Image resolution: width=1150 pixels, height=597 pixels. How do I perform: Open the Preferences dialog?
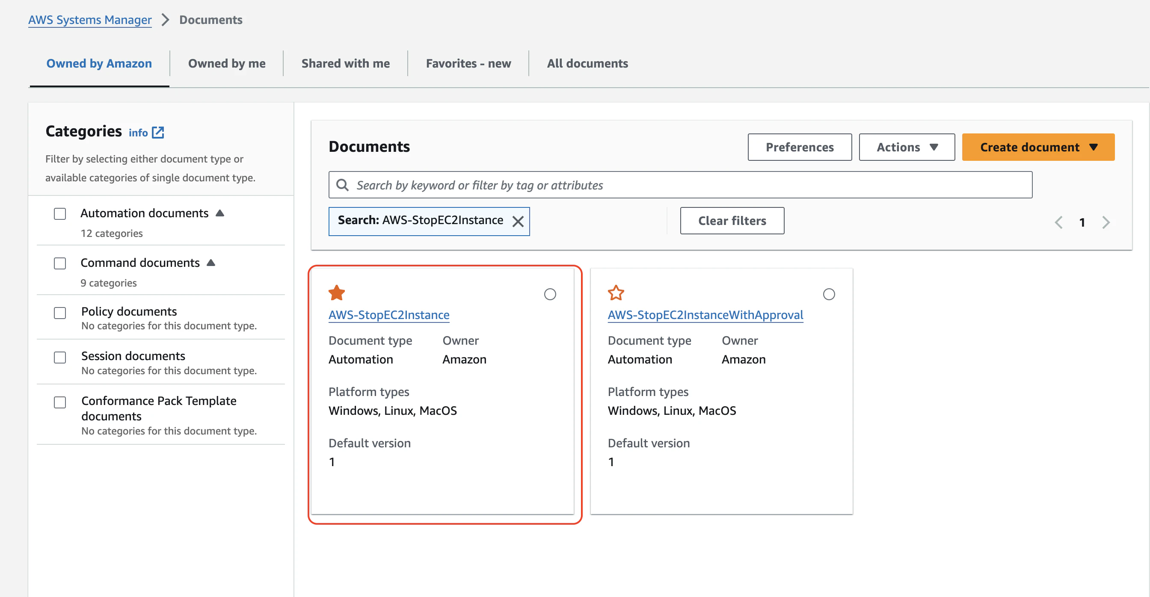coord(800,147)
